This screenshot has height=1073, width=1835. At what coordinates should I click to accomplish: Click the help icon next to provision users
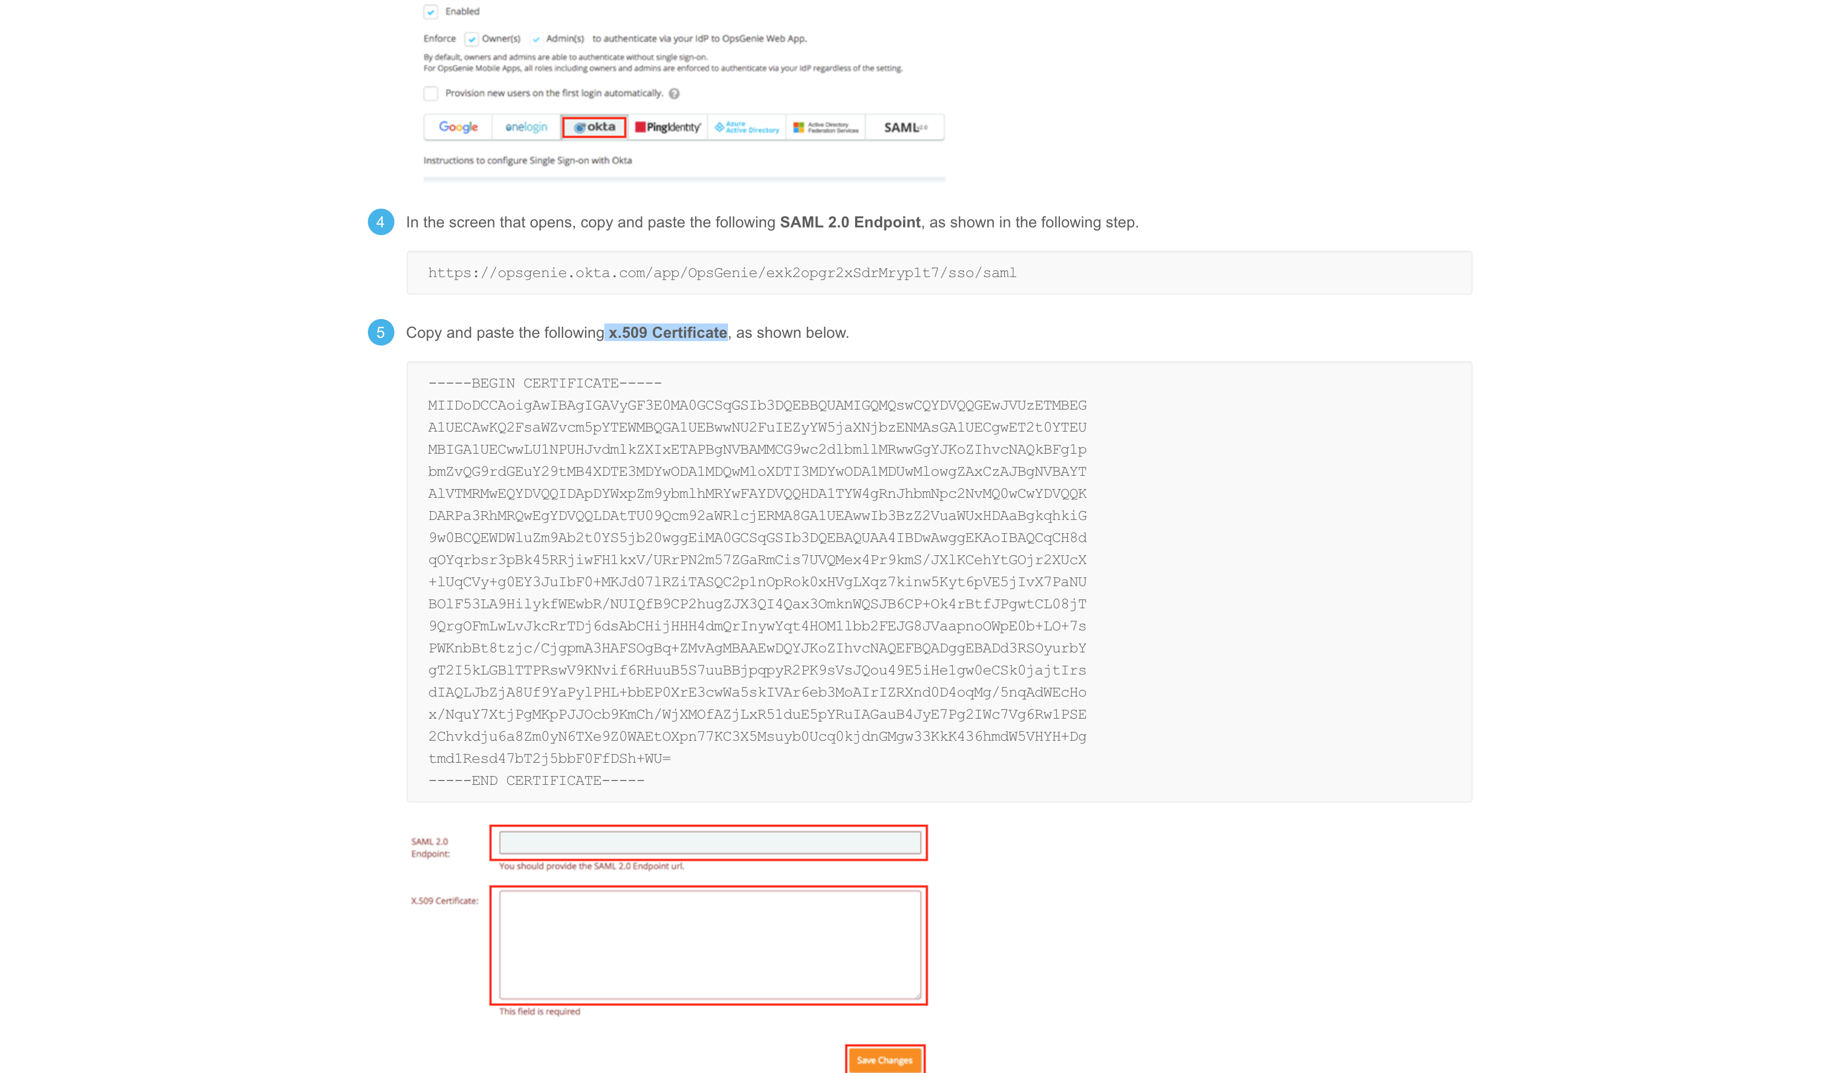673,93
